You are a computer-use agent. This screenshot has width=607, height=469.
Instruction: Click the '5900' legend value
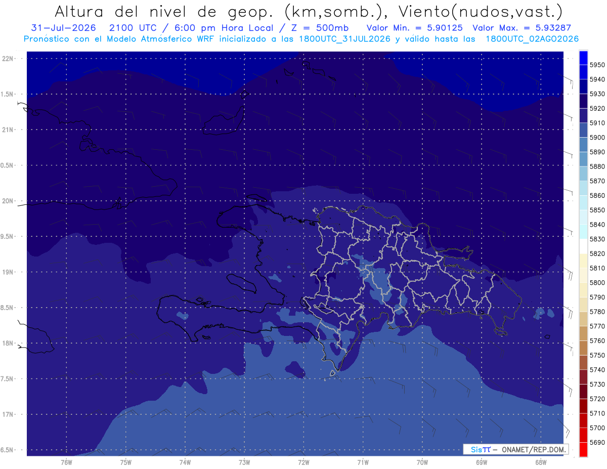pos(597,138)
